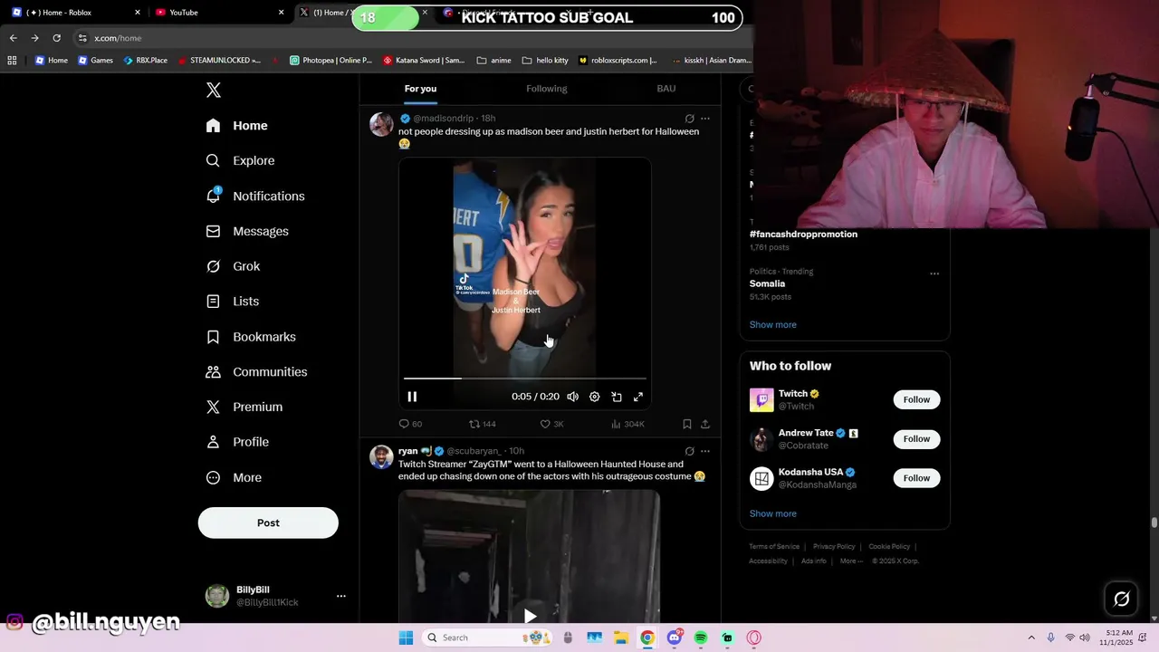This screenshot has height=652, width=1159.
Task: Follow Andrew Tate account
Action: click(x=916, y=439)
